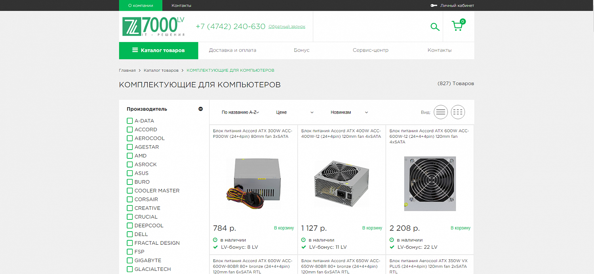Add Accord ATX 600W ACC-600W-12 to cart via В корзину
The height and width of the screenshot is (274, 594).
(x=461, y=228)
